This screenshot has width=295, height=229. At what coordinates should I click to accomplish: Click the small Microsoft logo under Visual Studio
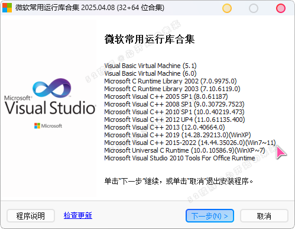coord(48,125)
